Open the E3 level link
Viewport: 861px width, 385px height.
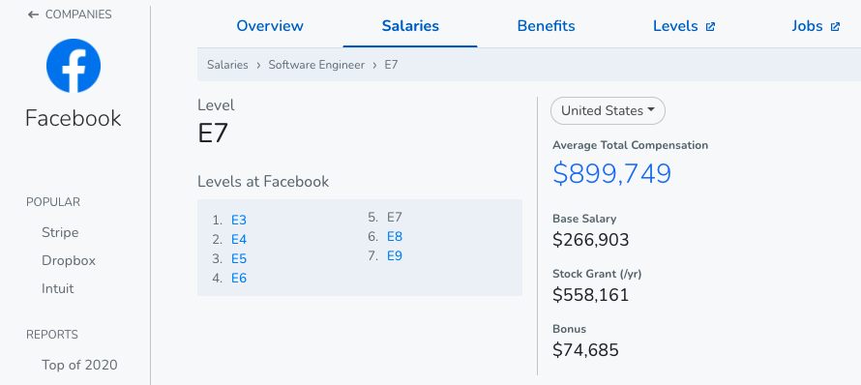[239, 221]
